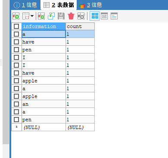Delete selected rows with the red trash icon
168x158 pixels.
71,16
